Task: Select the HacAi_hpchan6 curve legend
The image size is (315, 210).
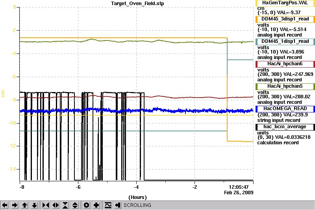Action: pyautogui.click(x=285, y=64)
